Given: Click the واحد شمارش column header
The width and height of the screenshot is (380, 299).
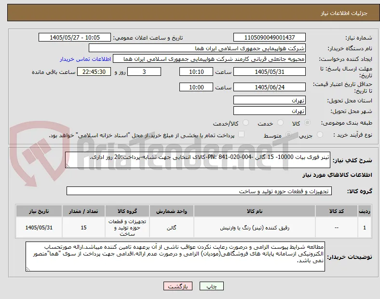Looking at the screenshot, I should [x=172, y=211].
